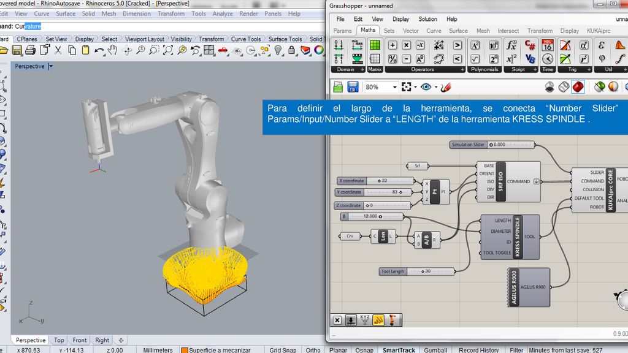
Task: Toggle Grid Snap in Rhino status bar
Action: [x=283, y=350]
